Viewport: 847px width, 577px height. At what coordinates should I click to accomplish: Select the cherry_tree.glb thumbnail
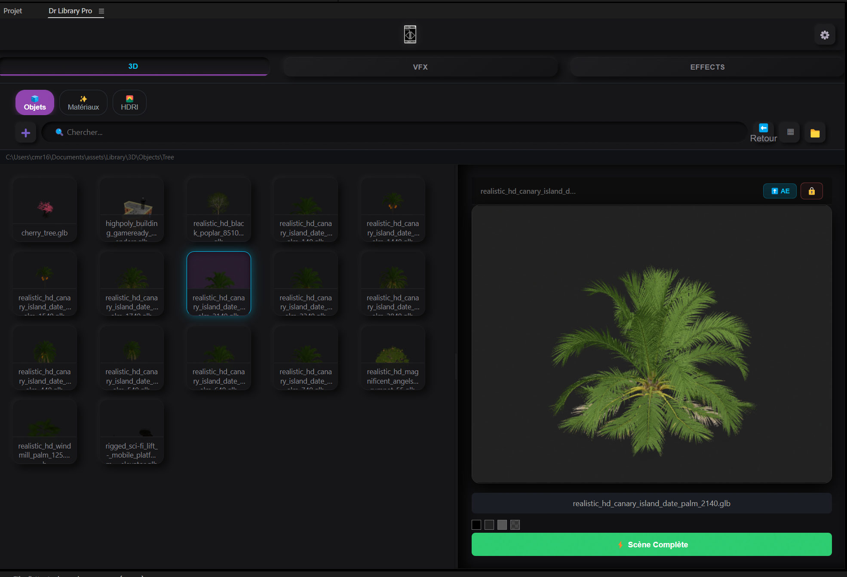click(45, 210)
